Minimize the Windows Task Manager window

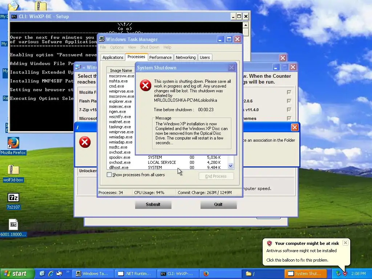[x=220, y=39]
